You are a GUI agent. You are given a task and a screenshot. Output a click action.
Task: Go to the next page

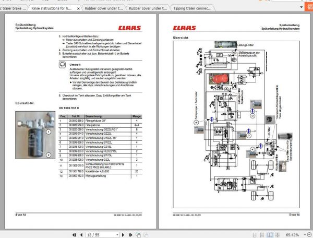click(x=123, y=235)
